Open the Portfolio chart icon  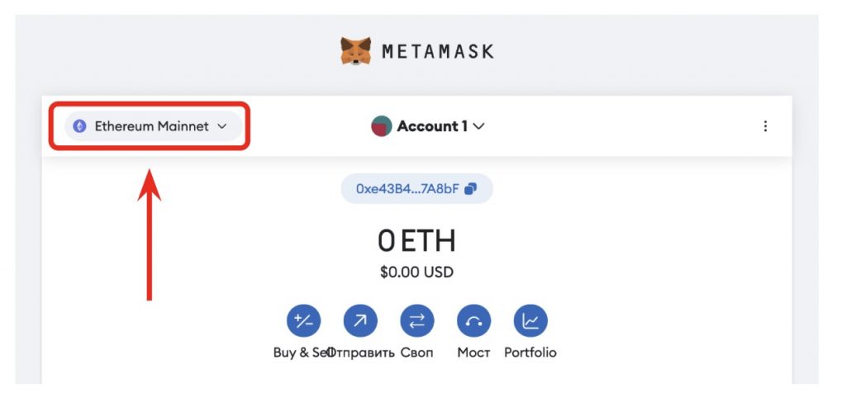click(530, 321)
